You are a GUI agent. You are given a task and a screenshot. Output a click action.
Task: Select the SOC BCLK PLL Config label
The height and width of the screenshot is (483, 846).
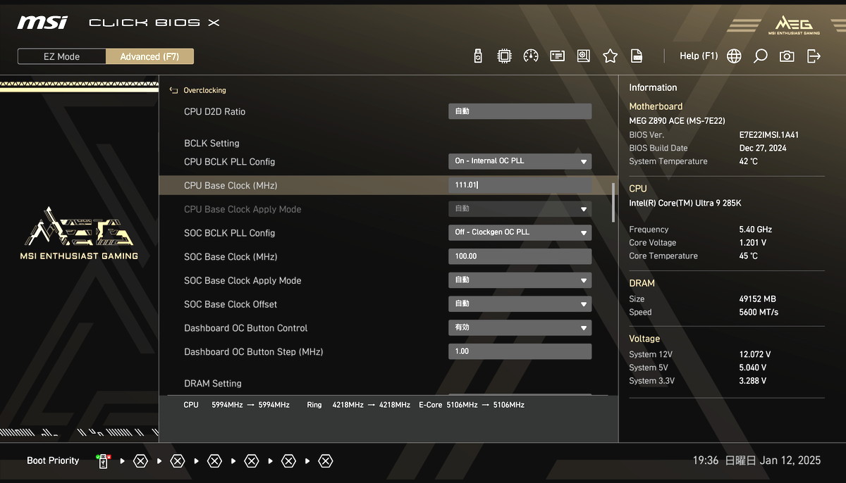[x=230, y=233]
